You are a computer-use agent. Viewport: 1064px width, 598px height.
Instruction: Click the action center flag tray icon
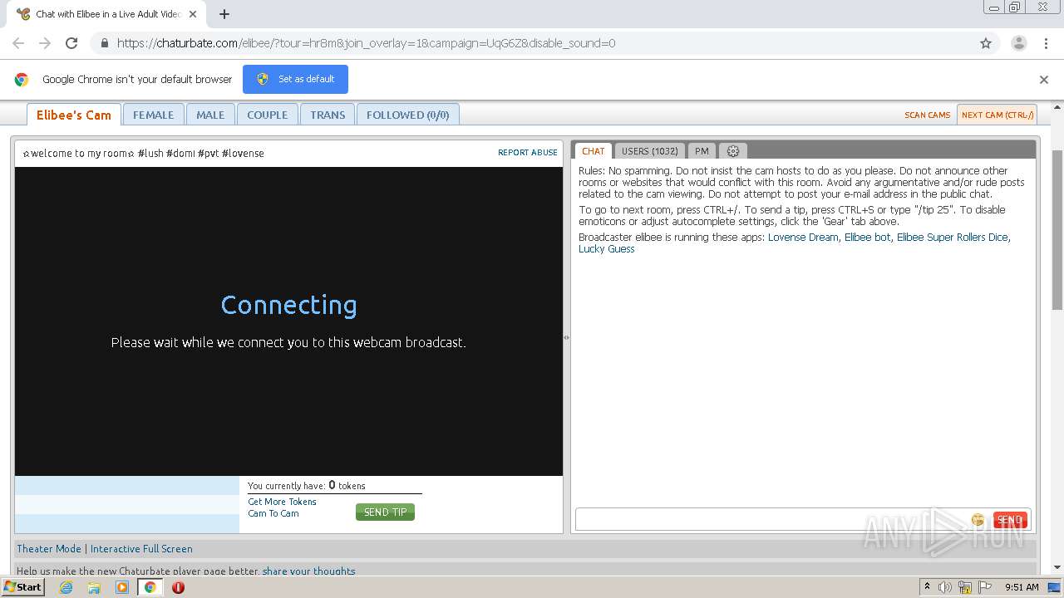tap(985, 587)
